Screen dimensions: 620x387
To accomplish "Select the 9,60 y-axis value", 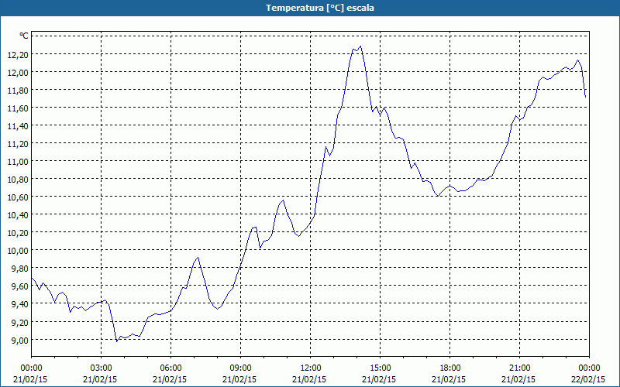I will click(x=20, y=286).
